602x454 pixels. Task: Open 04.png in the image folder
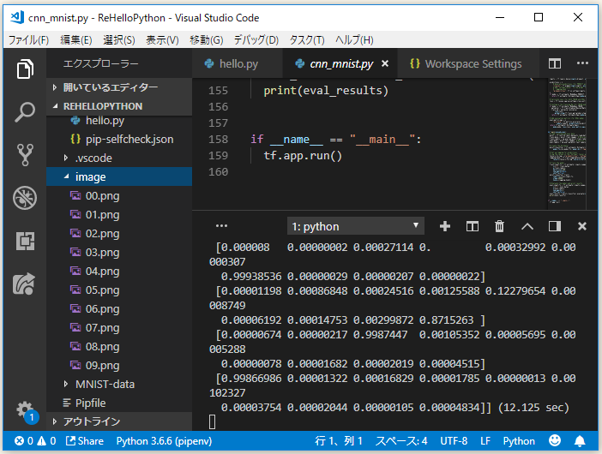(x=119, y=271)
